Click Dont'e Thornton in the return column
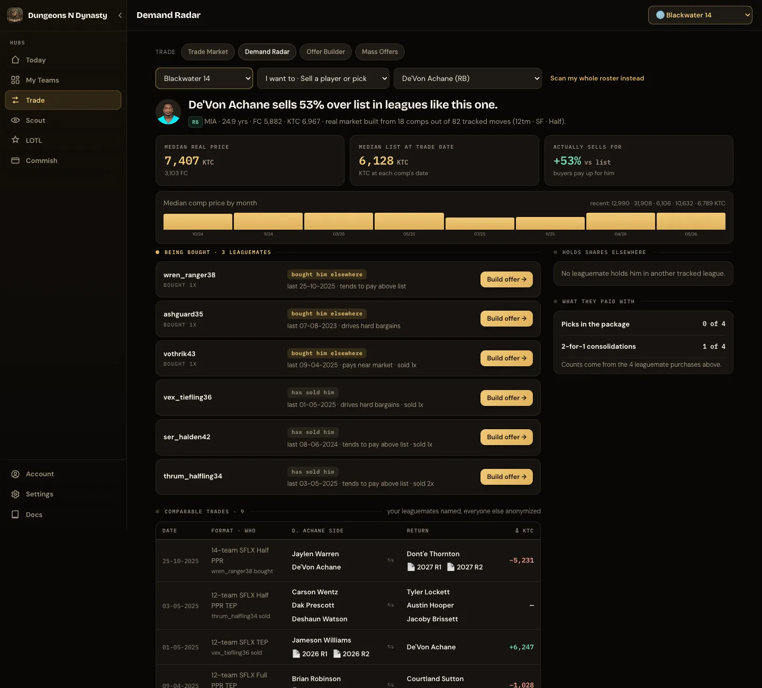Image resolution: width=762 pixels, height=688 pixels. click(433, 554)
